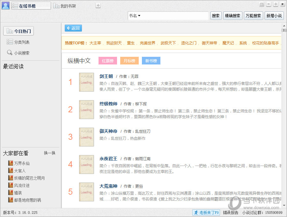Click the 版本号 3.16.0.225 text

point(20,213)
